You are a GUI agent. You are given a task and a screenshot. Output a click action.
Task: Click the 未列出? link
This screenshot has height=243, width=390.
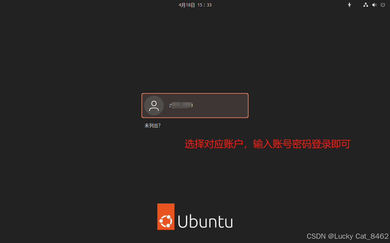[x=152, y=126]
